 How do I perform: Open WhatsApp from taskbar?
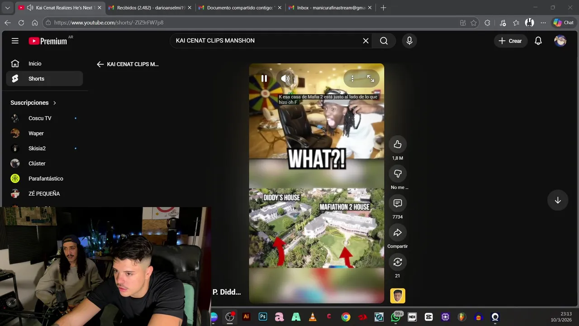tap(396, 317)
